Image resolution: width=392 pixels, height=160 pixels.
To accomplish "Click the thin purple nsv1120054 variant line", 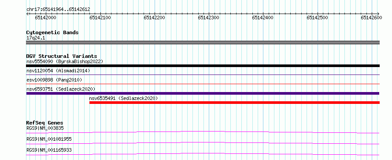I will (x=203, y=75).
